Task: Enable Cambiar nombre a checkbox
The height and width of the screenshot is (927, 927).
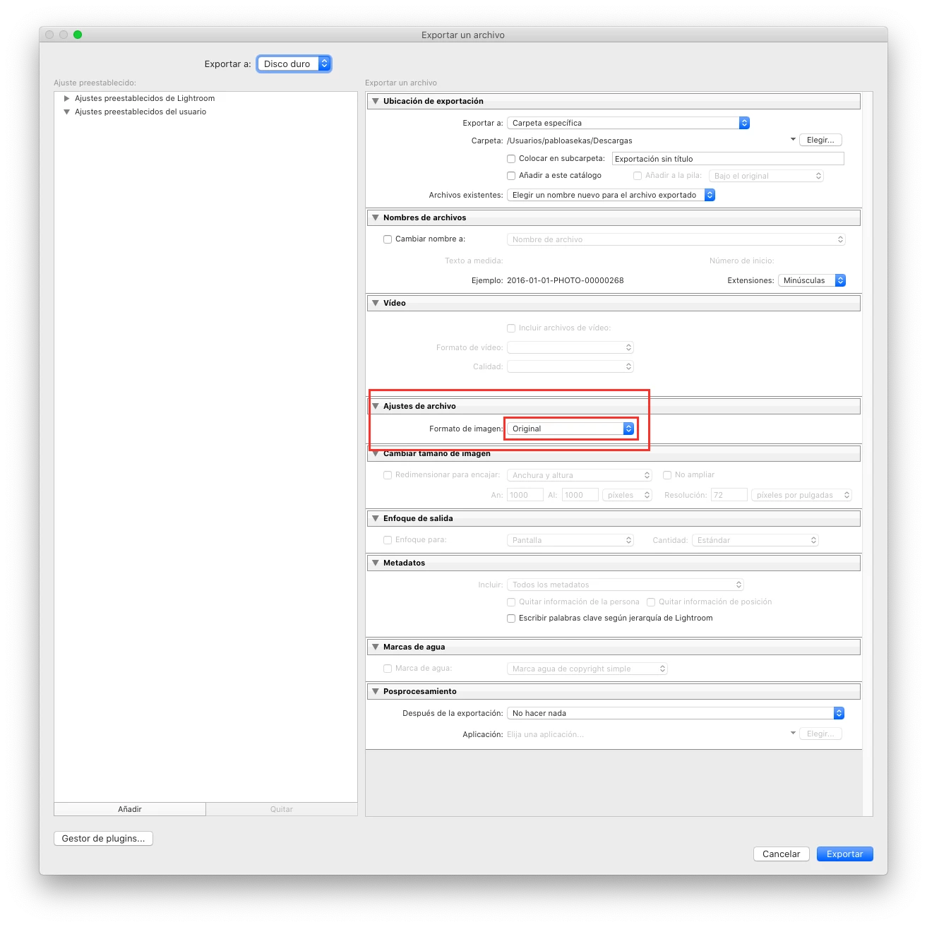Action: (x=388, y=239)
